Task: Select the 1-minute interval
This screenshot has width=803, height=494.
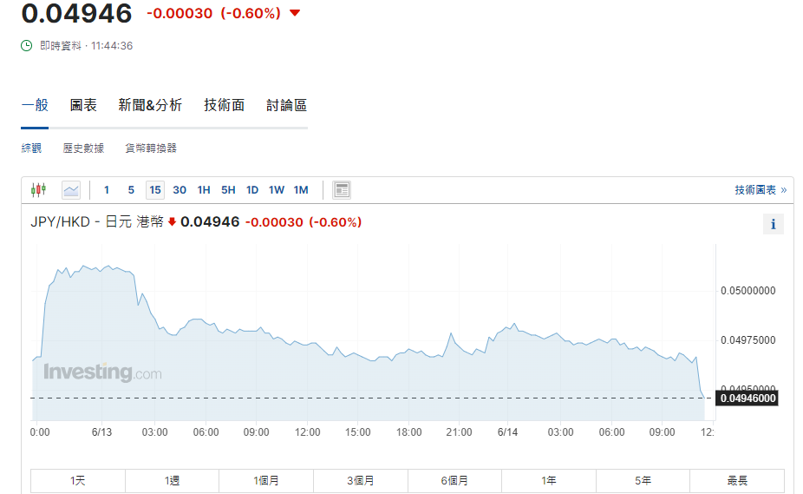Action: pyautogui.click(x=107, y=190)
